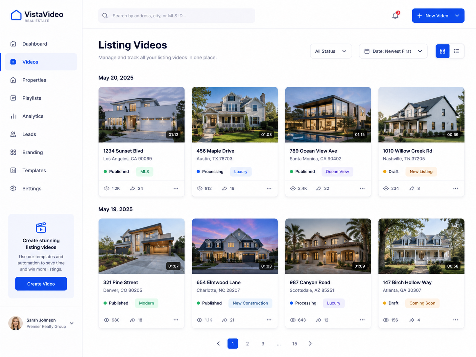Expand Sarah Johnson account menu chevron
476x357 pixels.
click(71, 323)
